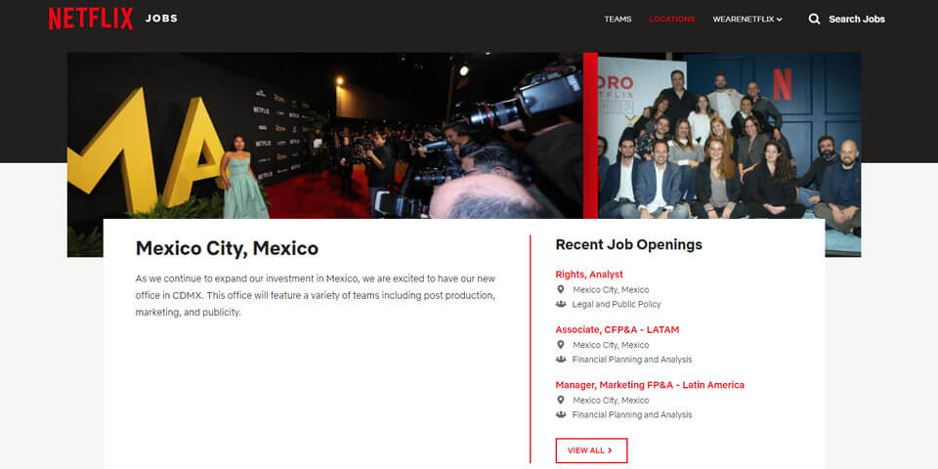Viewport: 938px width, 469px height.
Task: Open the Rights, Analyst job posting
Action: pyautogui.click(x=589, y=275)
